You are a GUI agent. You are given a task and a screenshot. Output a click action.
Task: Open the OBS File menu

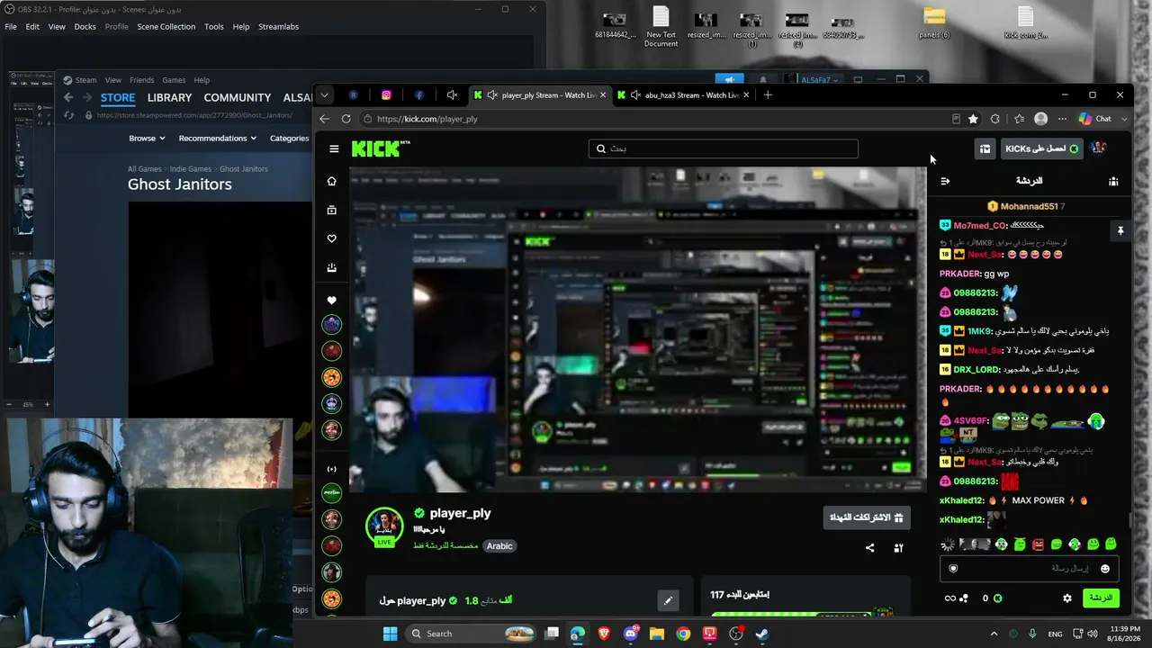click(x=11, y=26)
